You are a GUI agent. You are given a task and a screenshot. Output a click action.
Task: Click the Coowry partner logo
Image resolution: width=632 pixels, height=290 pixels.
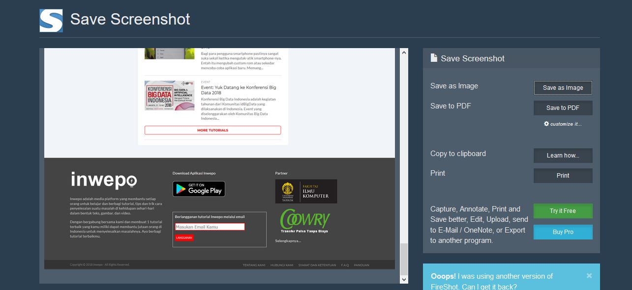305,221
